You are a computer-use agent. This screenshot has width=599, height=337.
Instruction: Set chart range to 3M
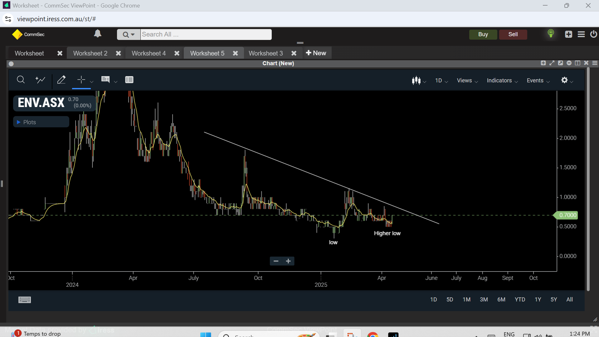point(484,300)
